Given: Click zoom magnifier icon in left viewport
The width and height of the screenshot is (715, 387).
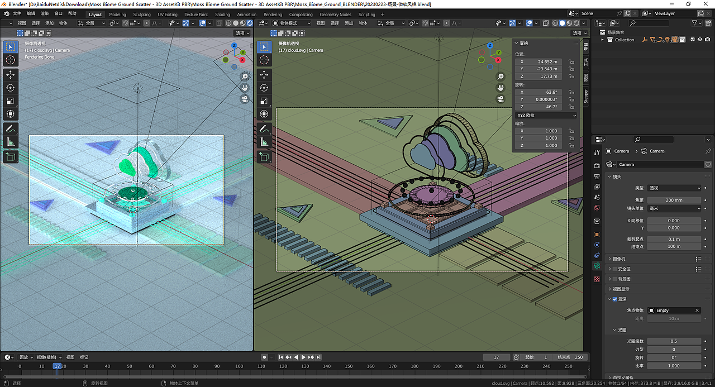Looking at the screenshot, I should click(245, 77).
